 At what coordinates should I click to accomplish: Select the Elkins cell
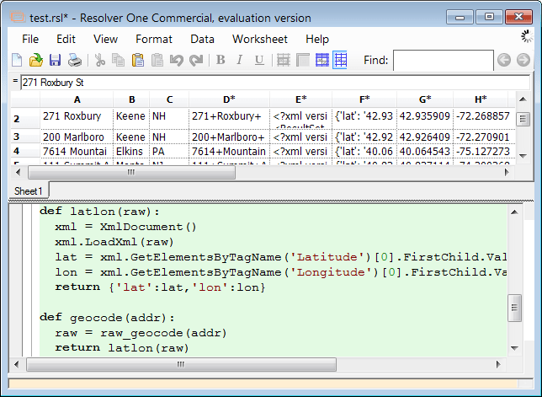click(x=131, y=151)
